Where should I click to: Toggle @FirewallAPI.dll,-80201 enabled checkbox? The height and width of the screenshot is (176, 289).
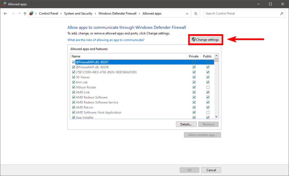point(74,62)
